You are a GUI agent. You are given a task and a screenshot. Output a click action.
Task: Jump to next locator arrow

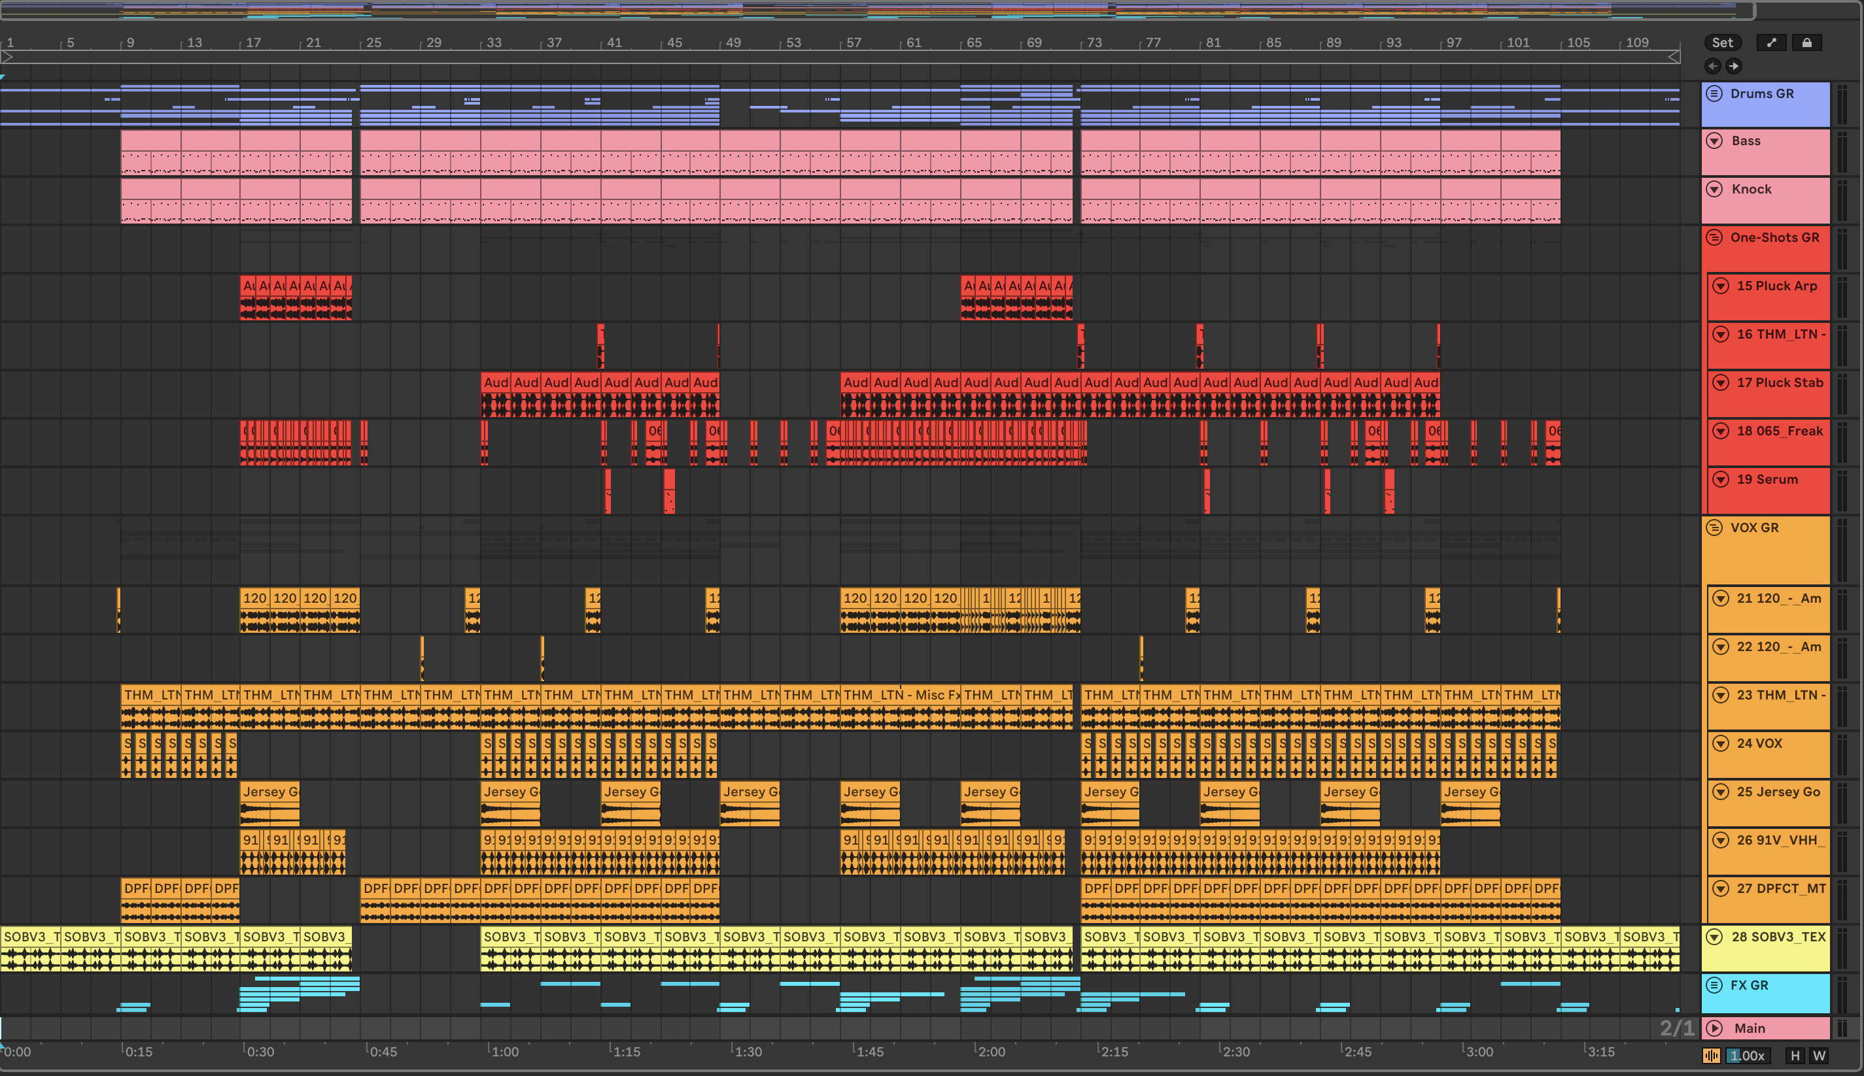1734,67
